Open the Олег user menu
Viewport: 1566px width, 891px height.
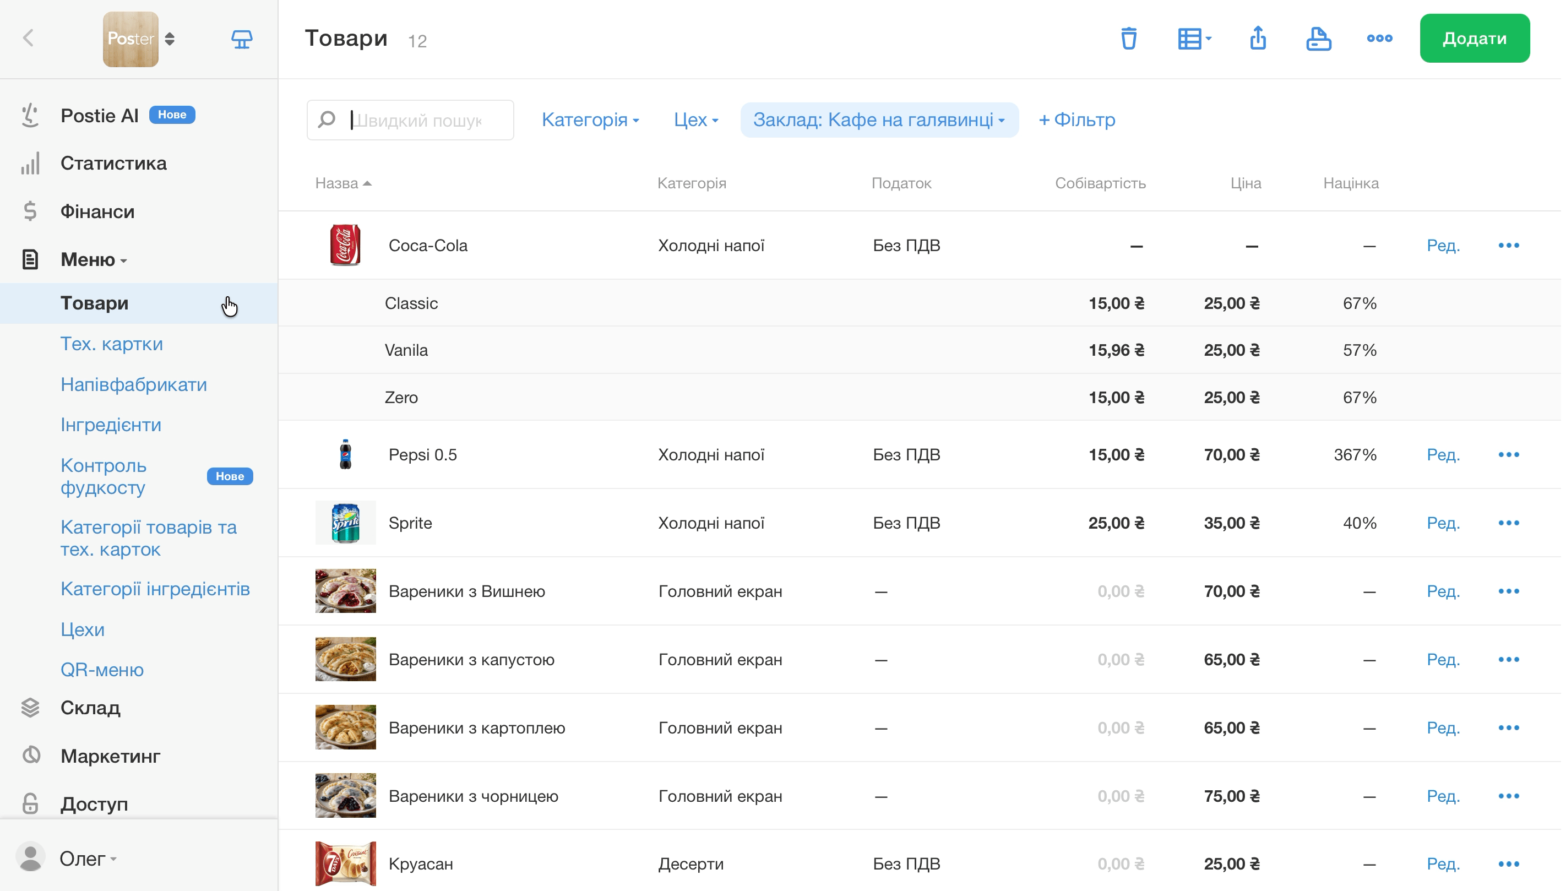[x=88, y=859]
